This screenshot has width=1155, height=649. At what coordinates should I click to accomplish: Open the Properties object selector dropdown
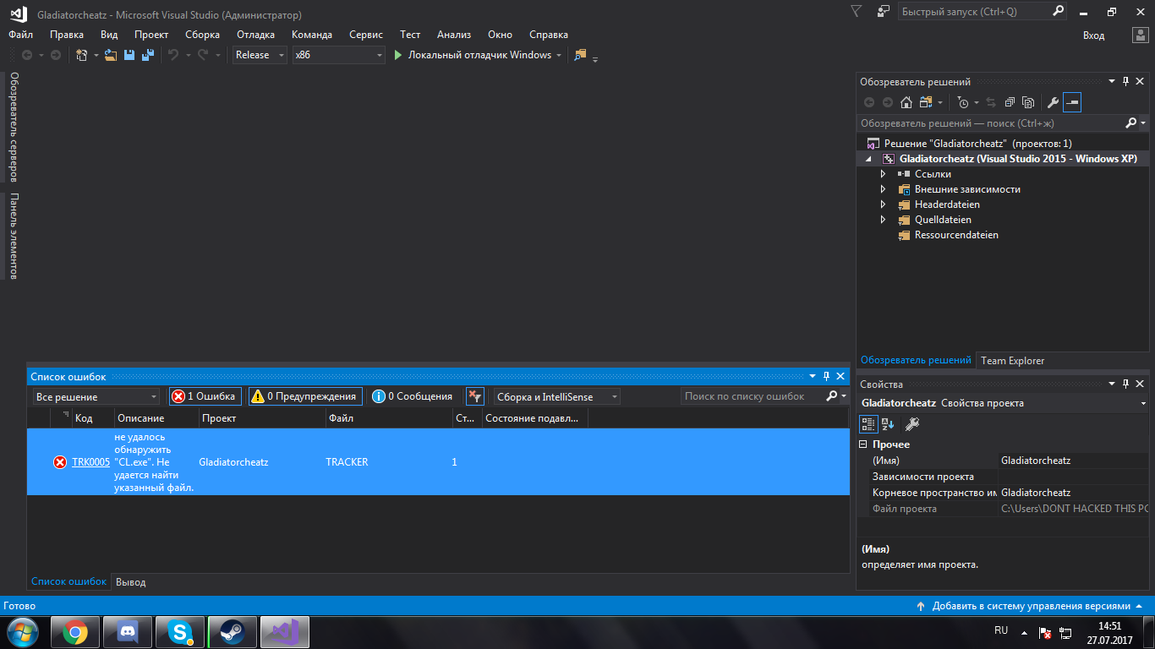point(1143,403)
